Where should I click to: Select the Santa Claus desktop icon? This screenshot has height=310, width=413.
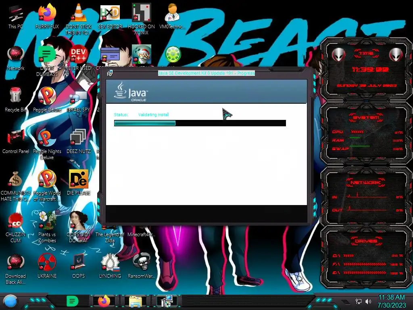coord(142,54)
